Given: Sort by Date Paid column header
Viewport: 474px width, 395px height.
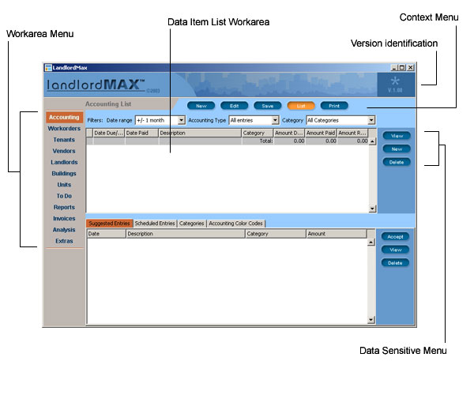Looking at the screenshot, I should coord(141,133).
